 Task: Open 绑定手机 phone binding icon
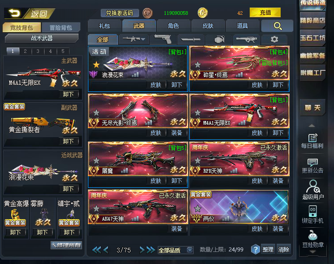tap(312, 215)
